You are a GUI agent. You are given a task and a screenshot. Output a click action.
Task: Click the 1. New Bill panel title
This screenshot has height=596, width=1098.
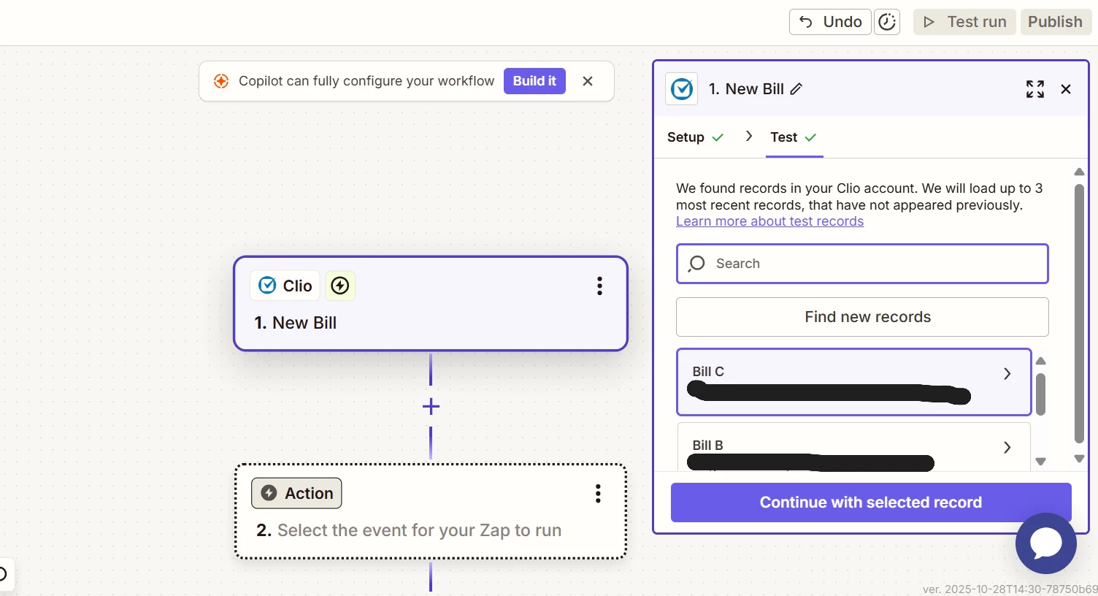746,89
